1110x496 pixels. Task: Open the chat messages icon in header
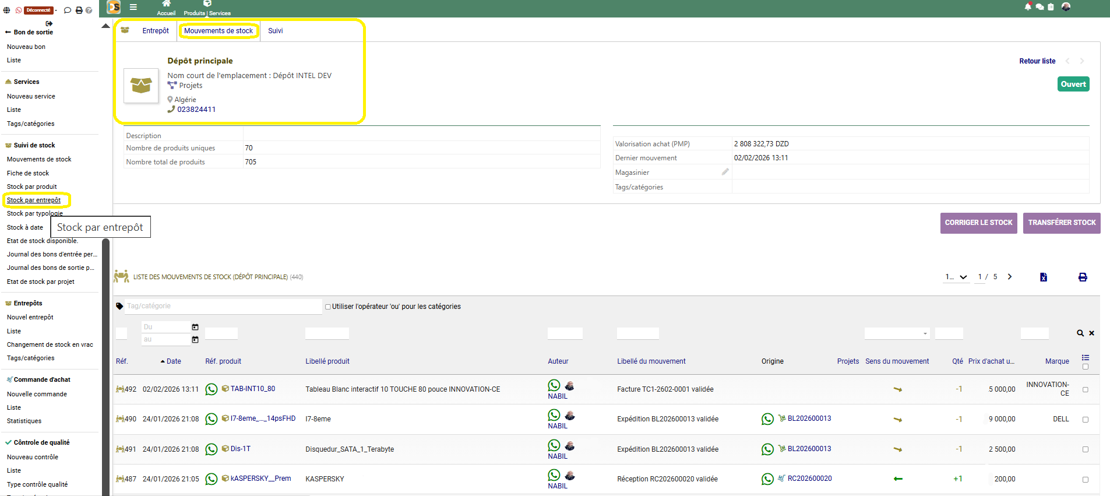(1039, 7)
